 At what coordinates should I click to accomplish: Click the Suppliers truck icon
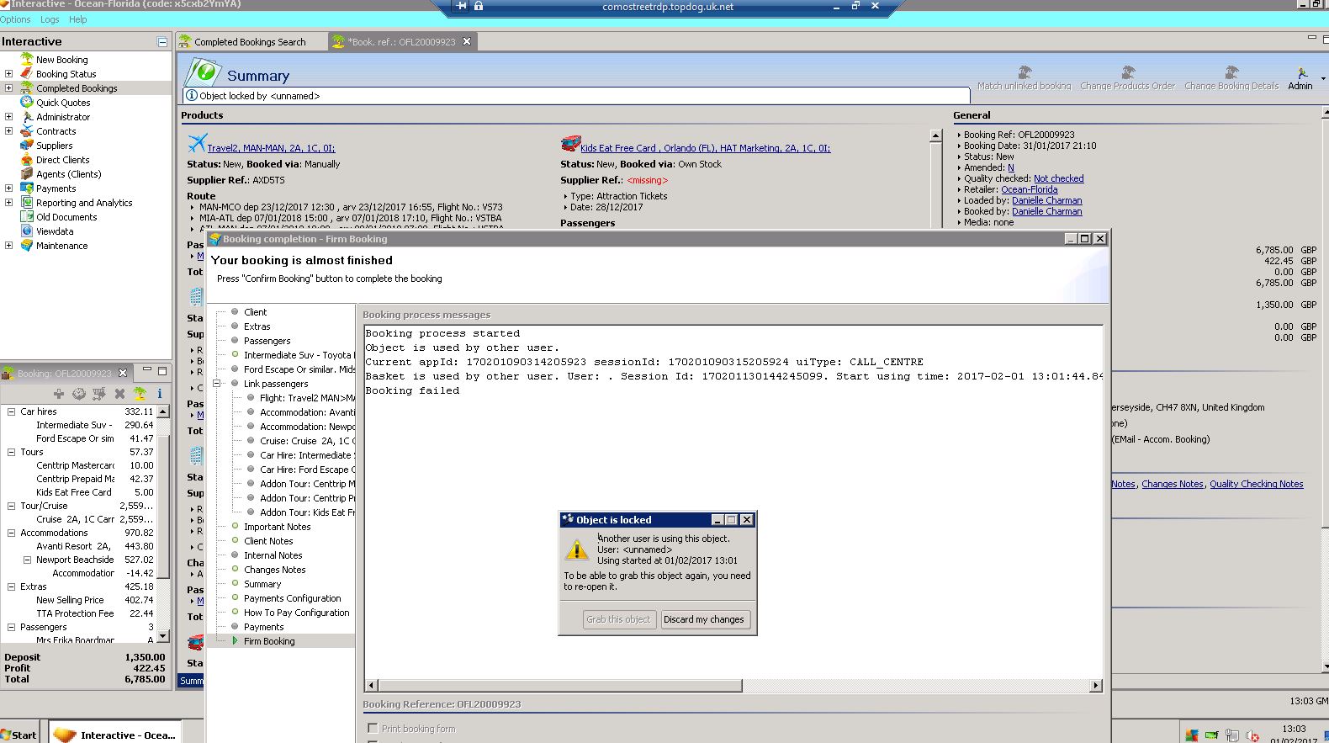27,145
